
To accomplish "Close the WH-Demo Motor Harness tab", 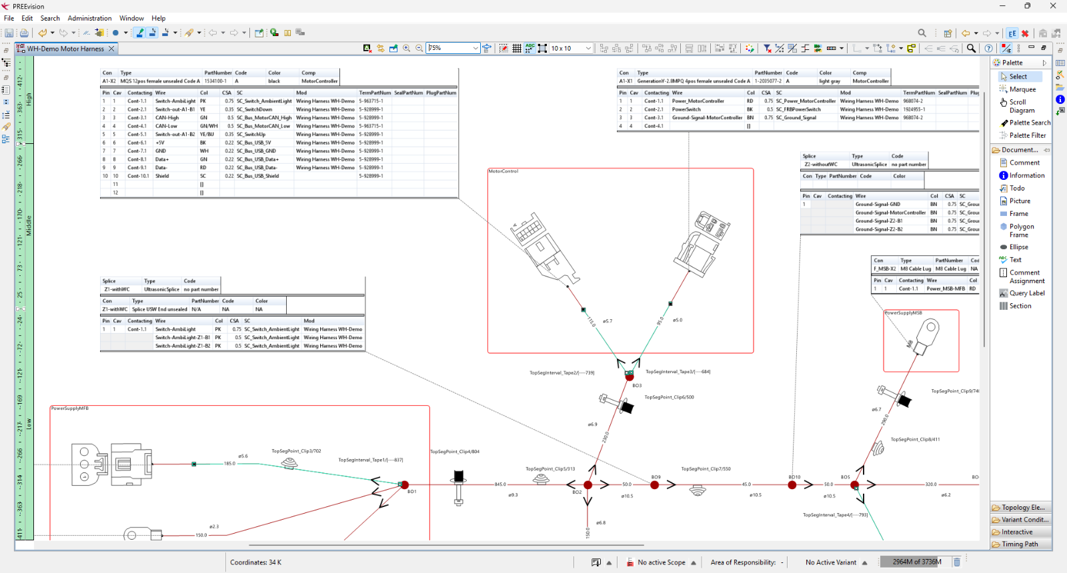I will [111, 49].
